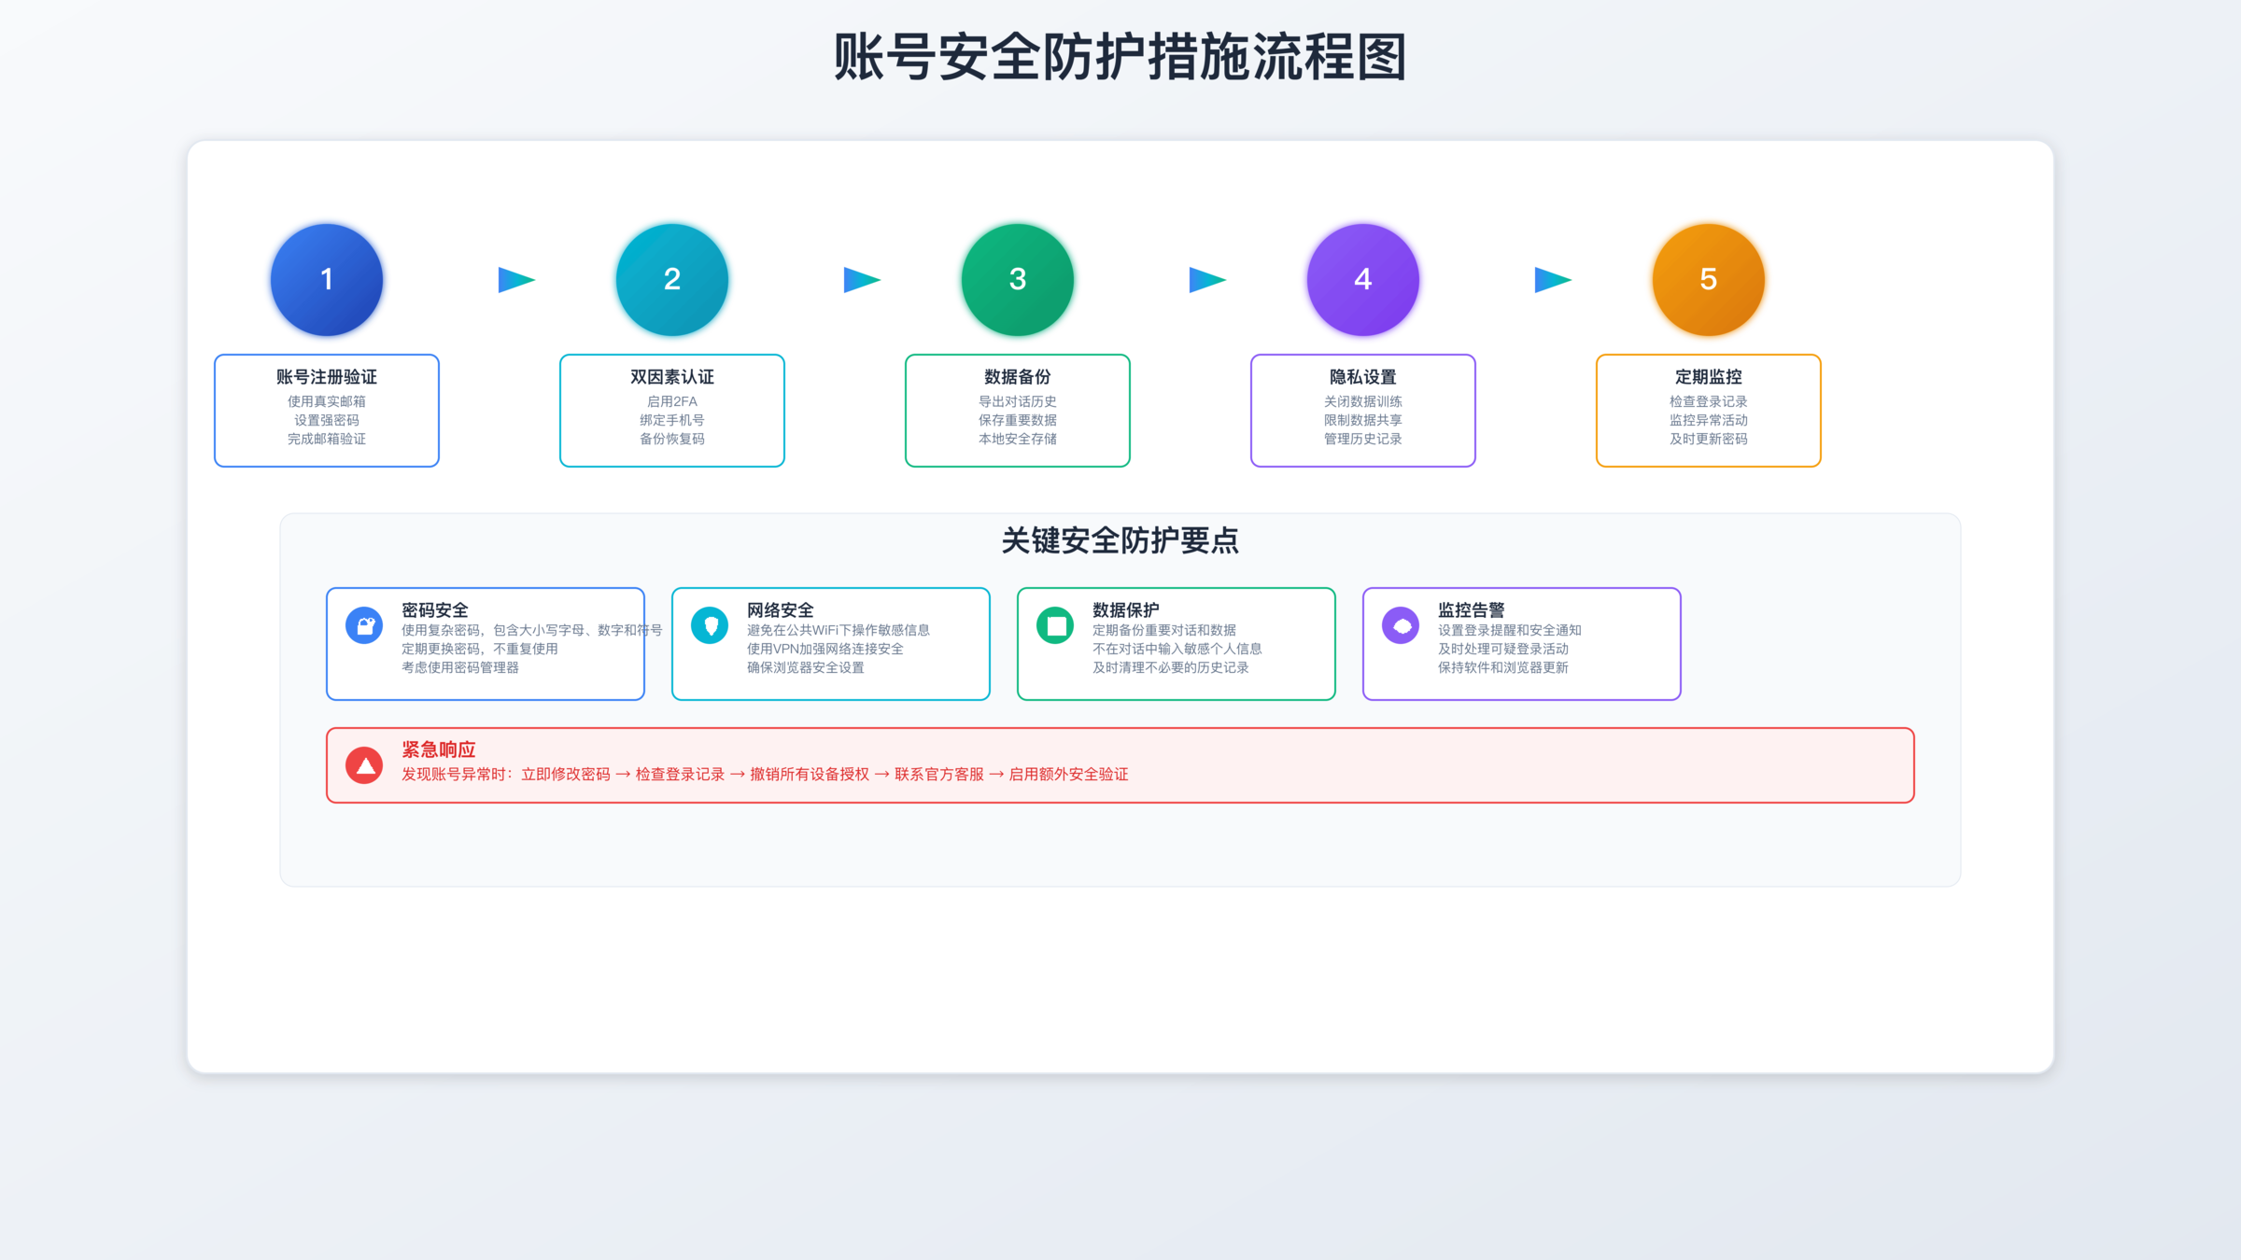This screenshot has height=1260, width=2241.
Task: Click the page title 账号安全防护措施流程图
Action: point(1120,57)
